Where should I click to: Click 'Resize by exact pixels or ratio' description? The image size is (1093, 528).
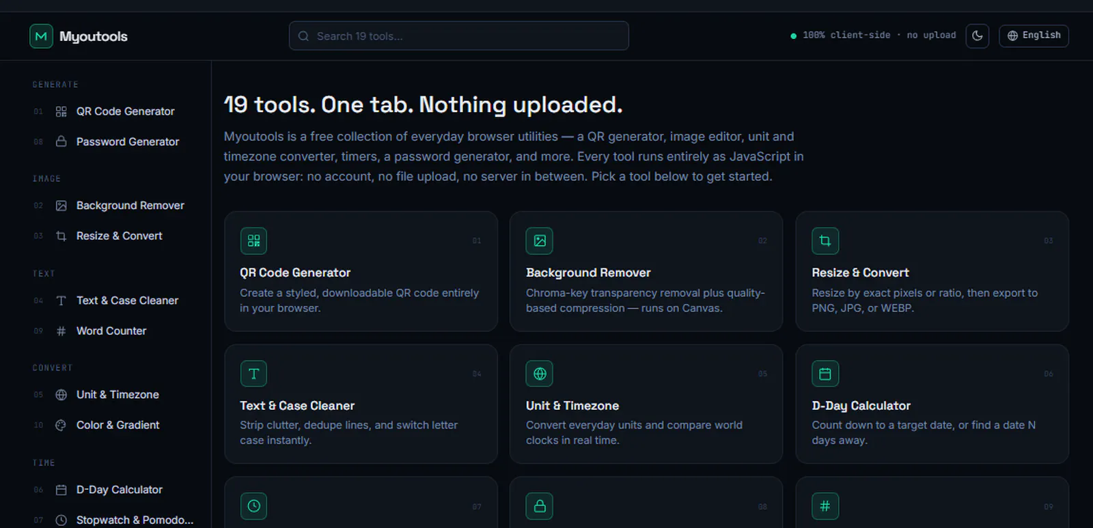924,301
